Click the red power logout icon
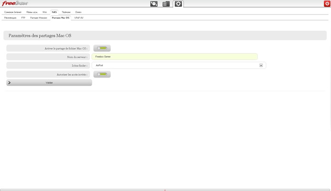 tap(327, 4)
